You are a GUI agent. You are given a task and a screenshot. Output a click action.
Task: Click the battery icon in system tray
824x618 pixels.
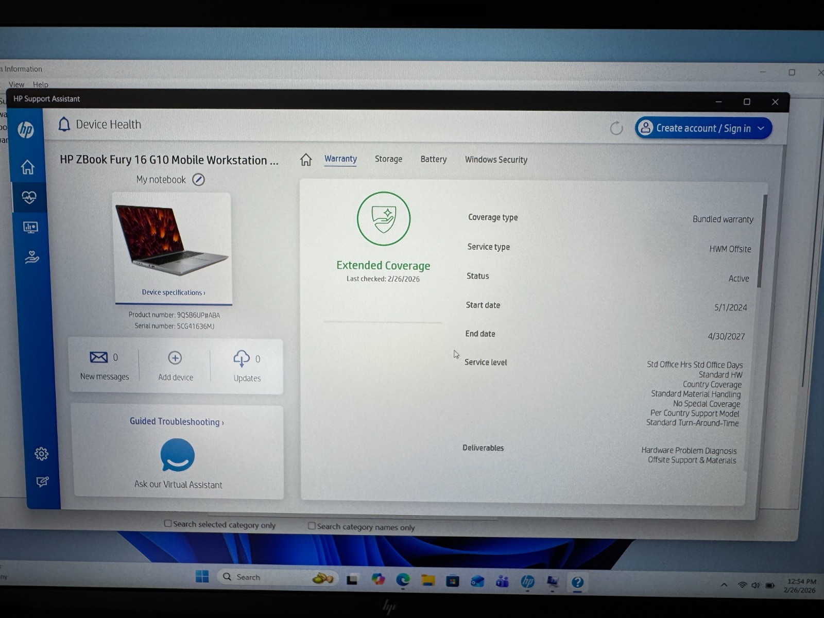coord(770,586)
